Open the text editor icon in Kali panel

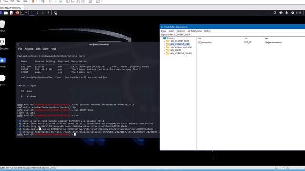click(x=11, y=13)
